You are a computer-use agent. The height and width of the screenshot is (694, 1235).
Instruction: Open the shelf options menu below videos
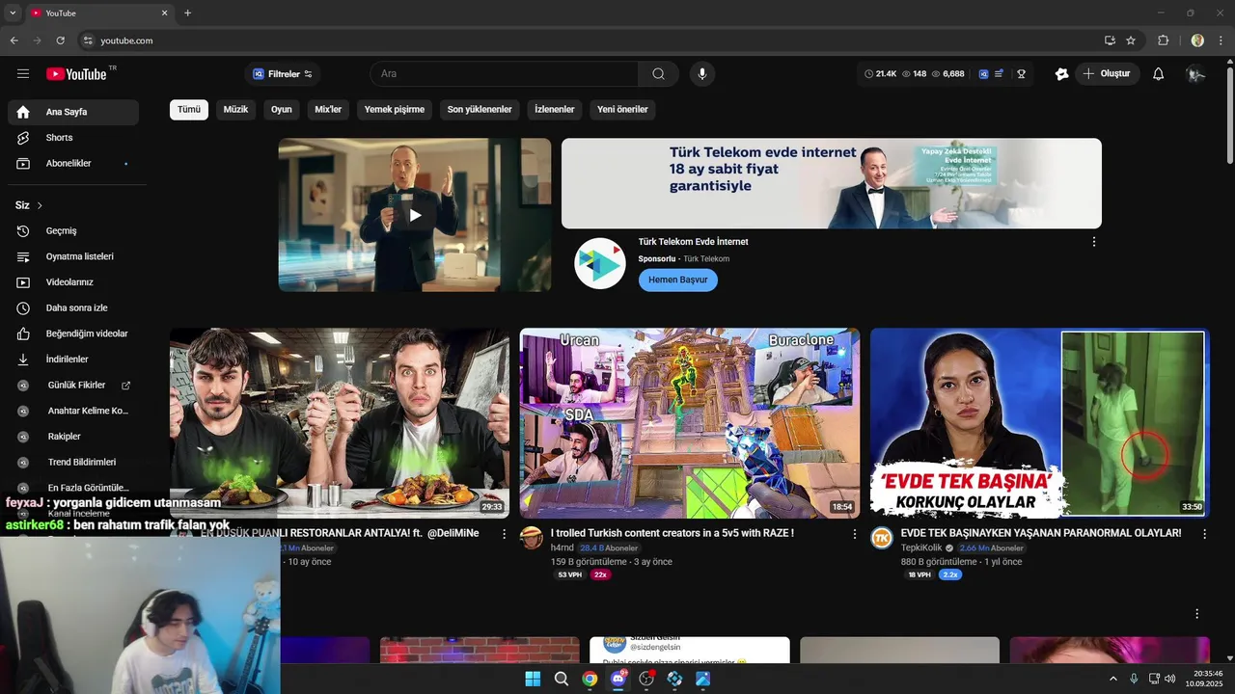tap(1197, 614)
